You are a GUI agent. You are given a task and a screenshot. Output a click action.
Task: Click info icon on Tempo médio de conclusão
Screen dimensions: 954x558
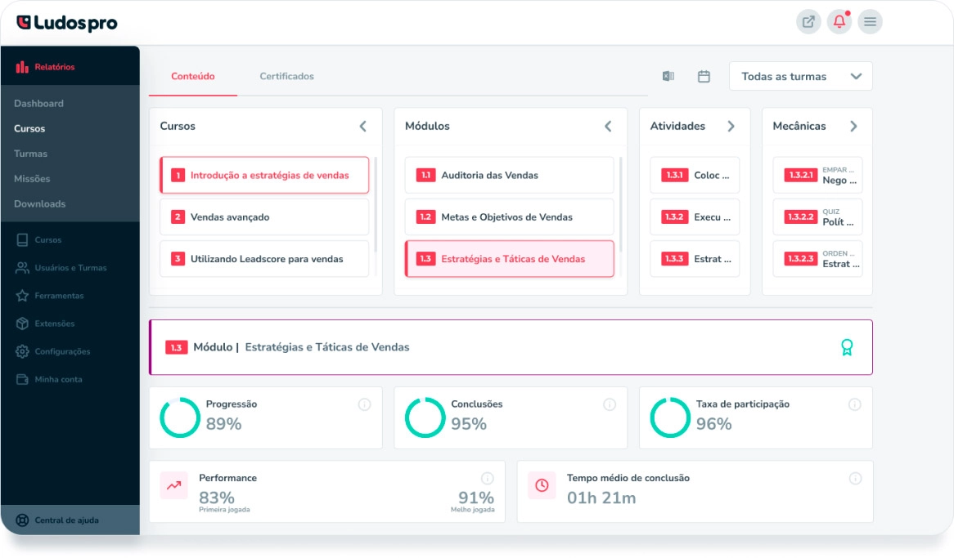tap(855, 479)
